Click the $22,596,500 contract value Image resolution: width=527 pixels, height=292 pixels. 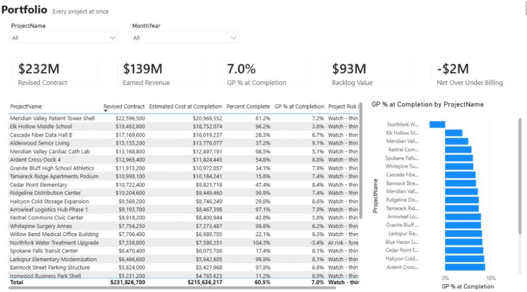[x=130, y=118]
